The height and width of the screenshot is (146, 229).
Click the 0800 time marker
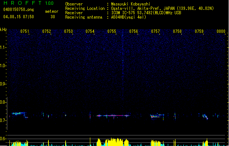click(221, 31)
